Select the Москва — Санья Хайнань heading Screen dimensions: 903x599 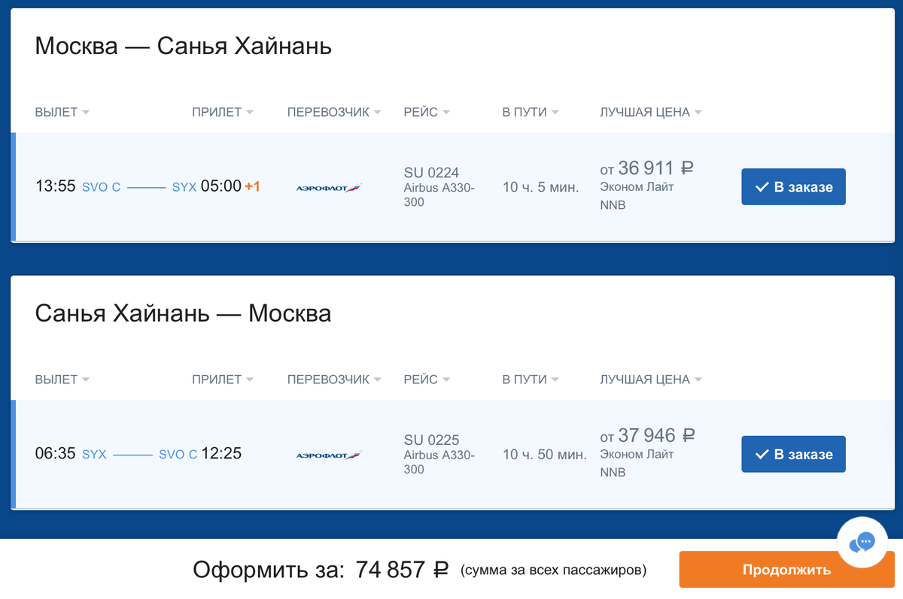[x=183, y=45]
